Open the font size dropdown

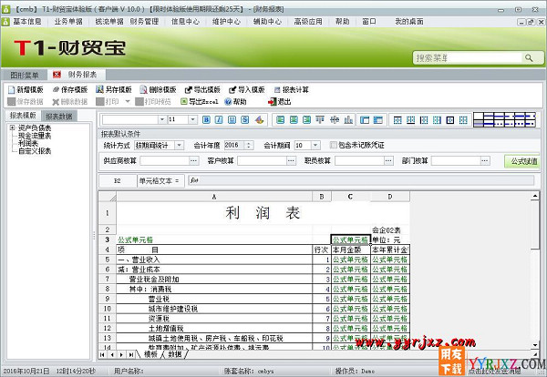tap(193, 120)
